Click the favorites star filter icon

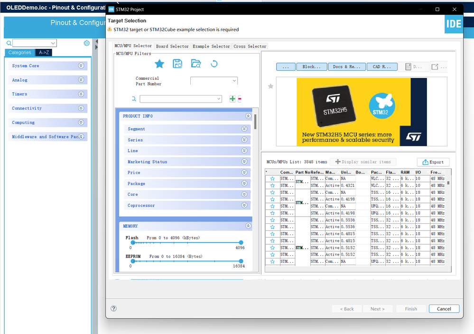pos(159,64)
